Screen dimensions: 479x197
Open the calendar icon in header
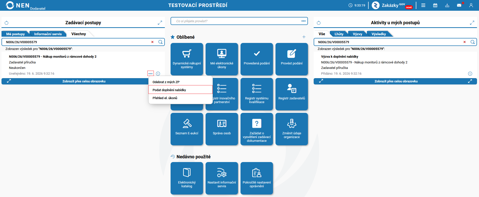[x=435, y=5]
